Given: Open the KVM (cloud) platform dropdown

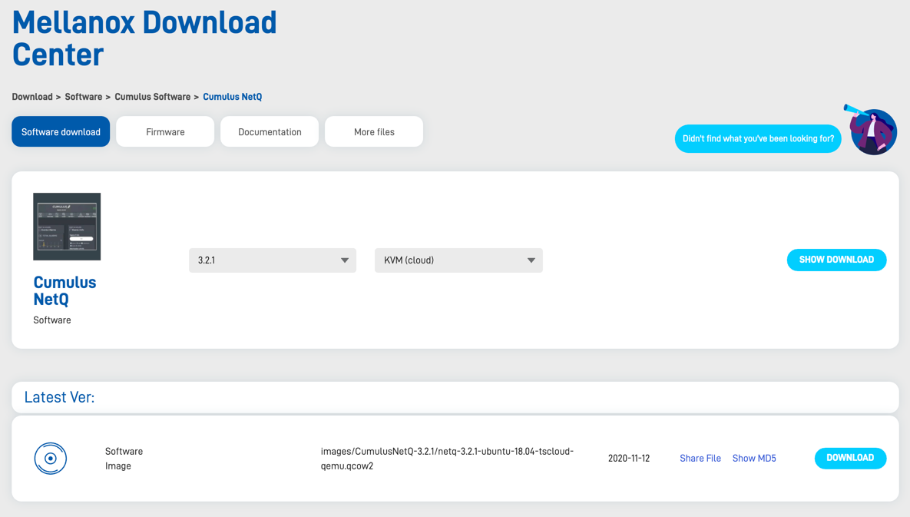Looking at the screenshot, I should coord(458,260).
